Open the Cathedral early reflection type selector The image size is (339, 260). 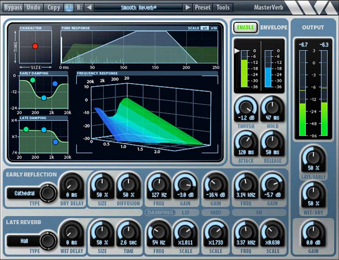click(x=24, y=193)
